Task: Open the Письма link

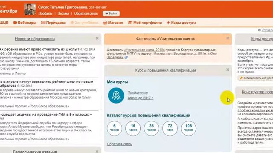Action: point(63,13)
